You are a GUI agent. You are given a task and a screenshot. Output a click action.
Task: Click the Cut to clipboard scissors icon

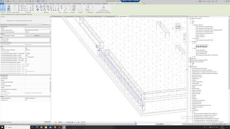19,6
